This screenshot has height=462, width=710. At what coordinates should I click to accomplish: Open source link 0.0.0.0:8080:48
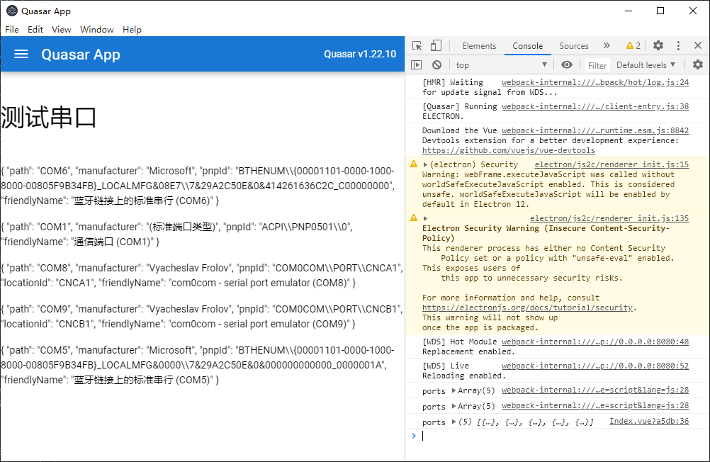[595, 342]
